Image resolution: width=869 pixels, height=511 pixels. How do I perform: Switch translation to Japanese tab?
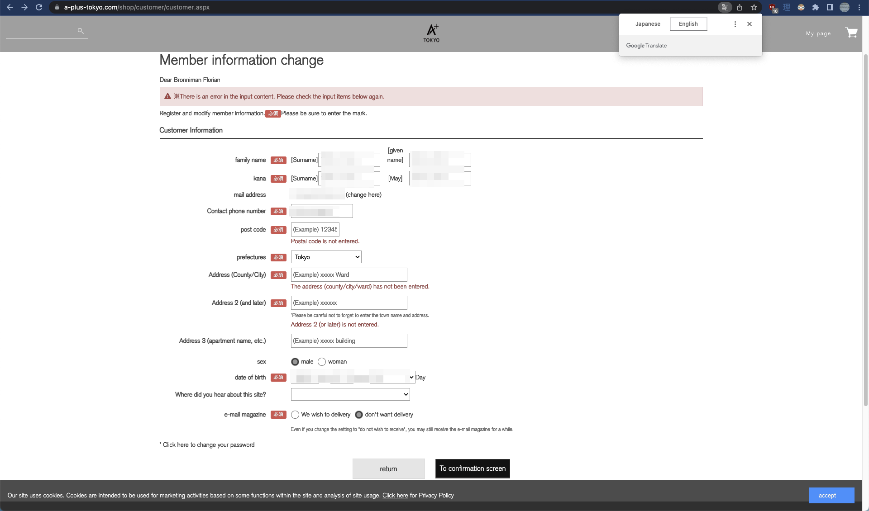pos(648,24)
